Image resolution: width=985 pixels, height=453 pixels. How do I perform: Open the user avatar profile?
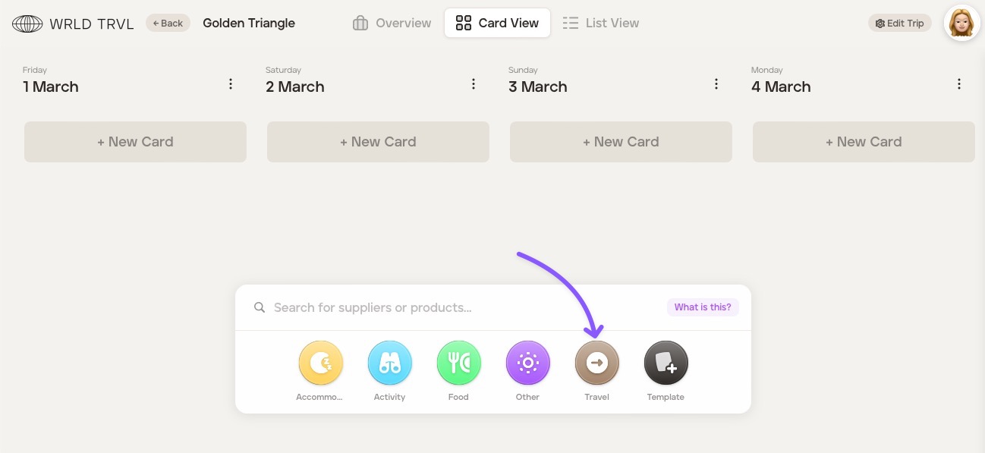tap(961, 23)
